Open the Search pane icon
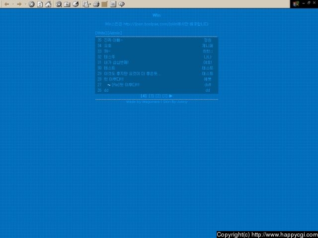 [59, 4]
